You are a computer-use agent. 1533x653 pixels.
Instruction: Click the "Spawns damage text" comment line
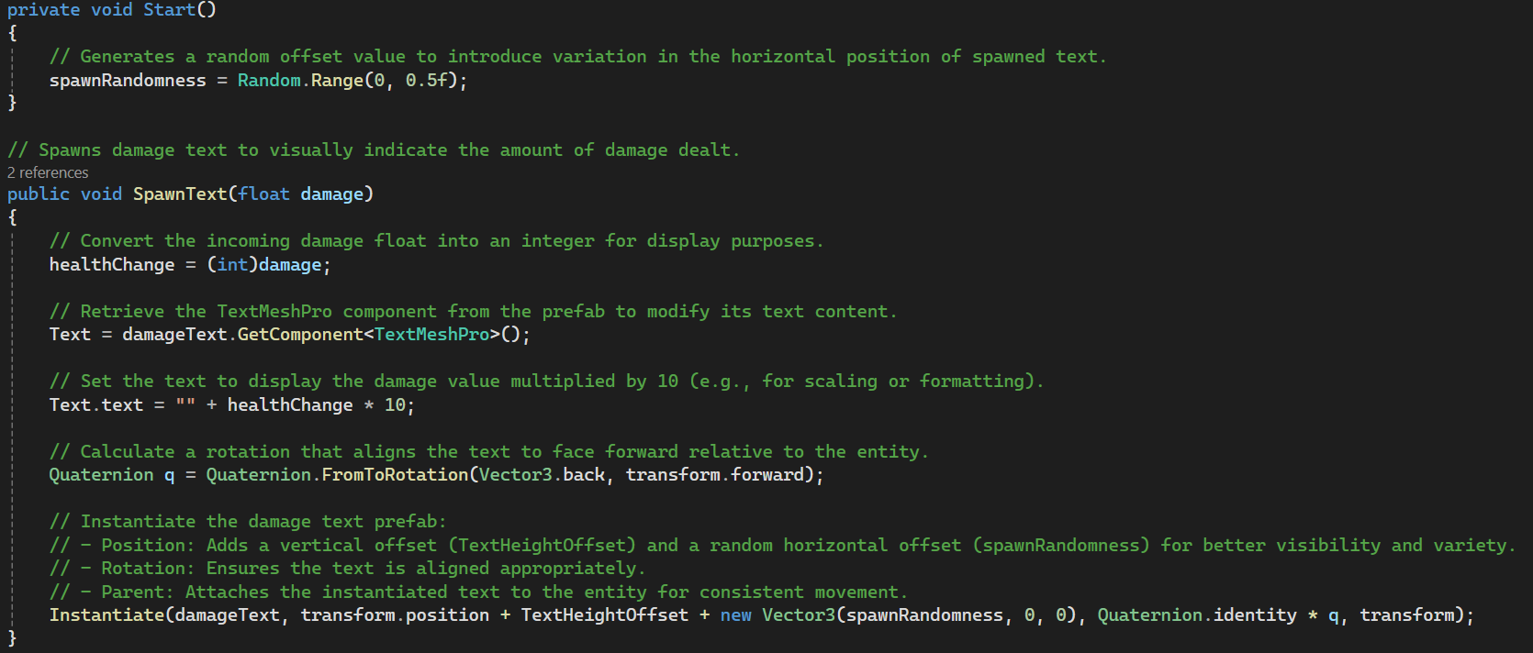tap(373, 149)
